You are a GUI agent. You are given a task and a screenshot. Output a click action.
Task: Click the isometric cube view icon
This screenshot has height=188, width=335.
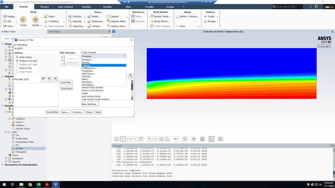click(194, 139)
